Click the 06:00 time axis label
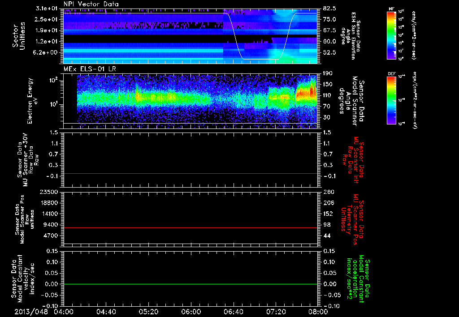 click(191, 312)
